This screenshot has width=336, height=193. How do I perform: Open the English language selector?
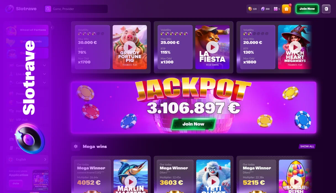27,159
